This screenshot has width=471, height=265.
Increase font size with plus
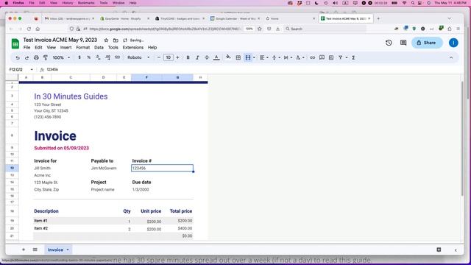(177, 57)
